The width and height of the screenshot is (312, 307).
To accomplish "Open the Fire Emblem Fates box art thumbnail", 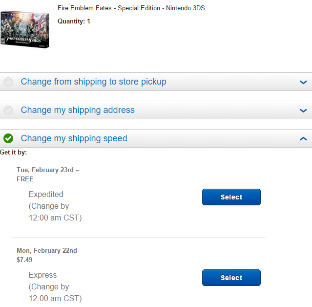I will [x=25, y=29].
